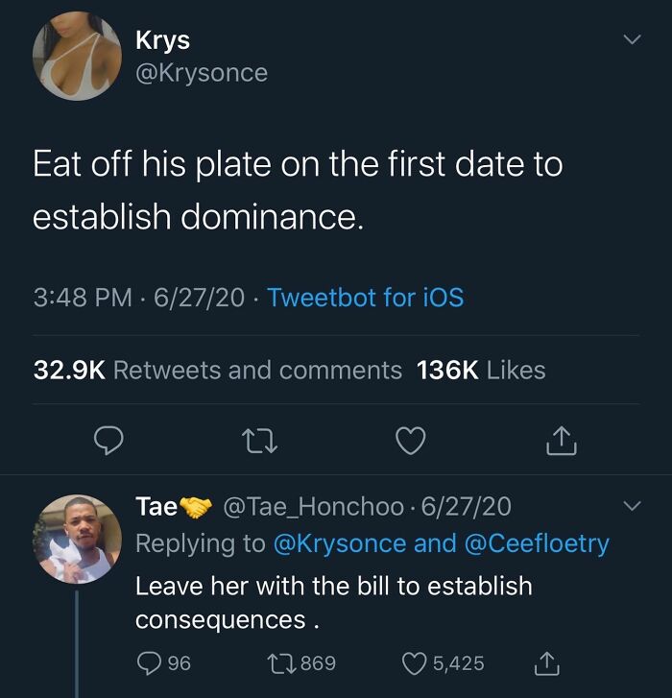Viewport: 672px width, 698px height.
Task: Retweet the main tweet by Krys
Action: (262, 441)
